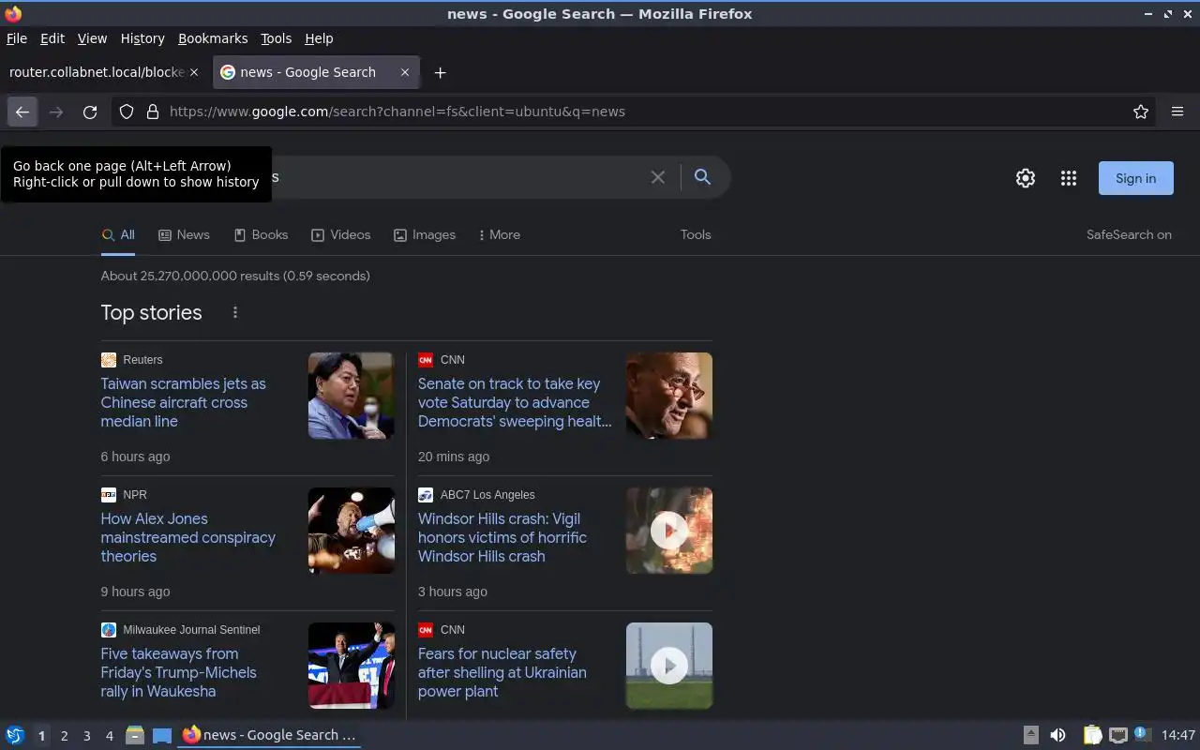Screen dimensions: 1200x750
Task: Click the ABC7 Los Angeles source icon
Action: [x=426, y=495]
